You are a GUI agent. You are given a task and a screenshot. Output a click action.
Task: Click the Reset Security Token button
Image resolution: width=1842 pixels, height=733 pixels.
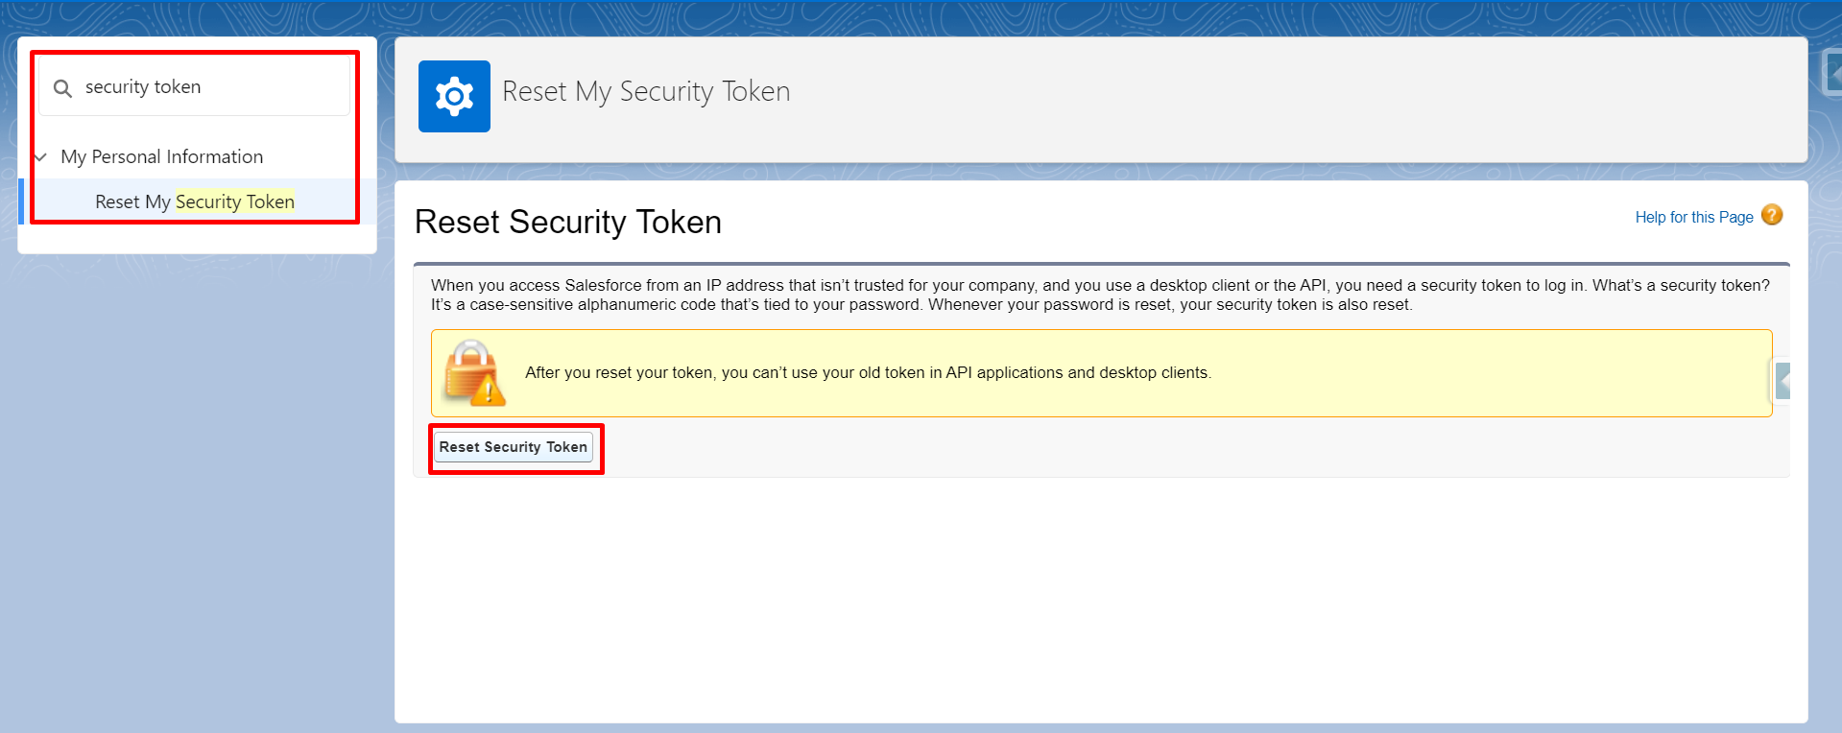tap(514, 447)
